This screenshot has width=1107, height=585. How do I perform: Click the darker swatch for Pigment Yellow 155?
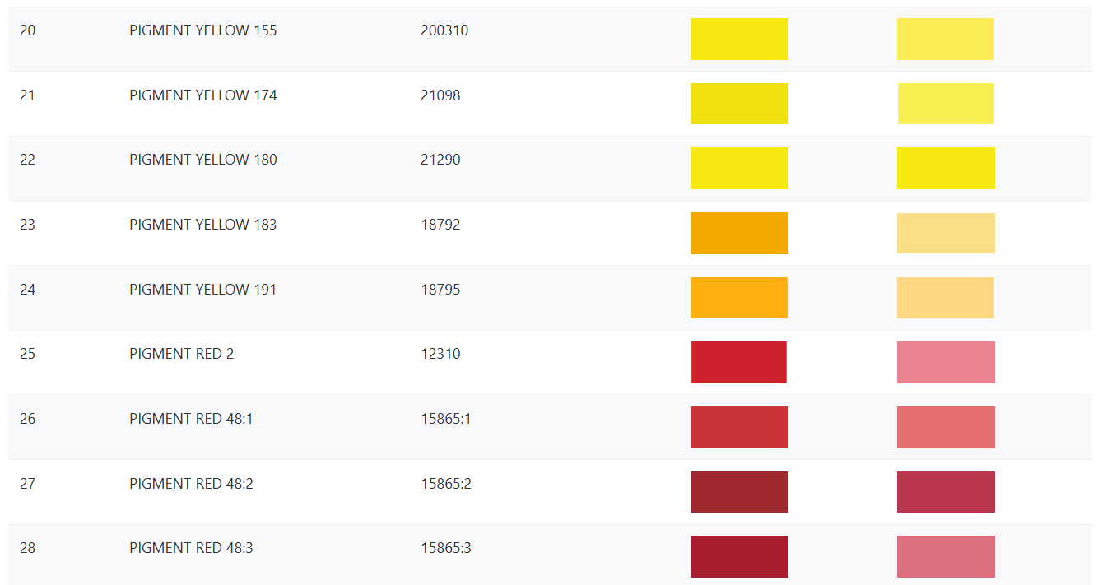[739, 39]
